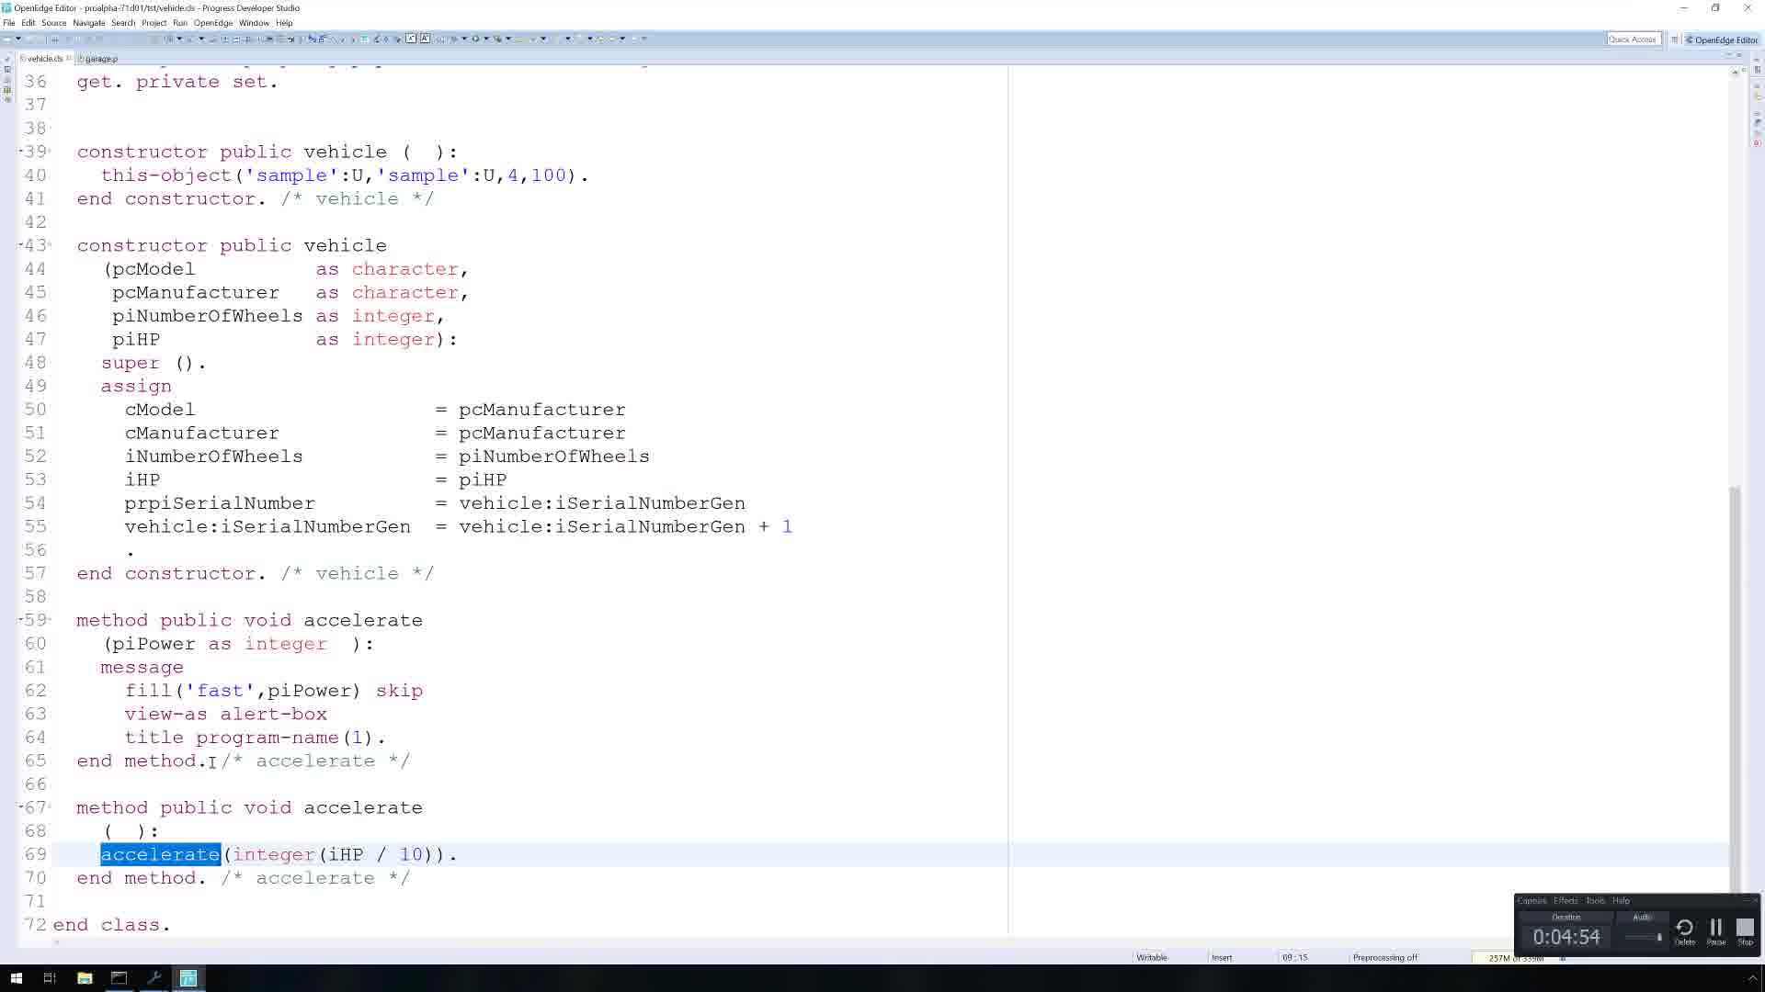Screen dimensions: 1765x992
Task: Open Task View on the taskbar
Action: tap(51, 978)
